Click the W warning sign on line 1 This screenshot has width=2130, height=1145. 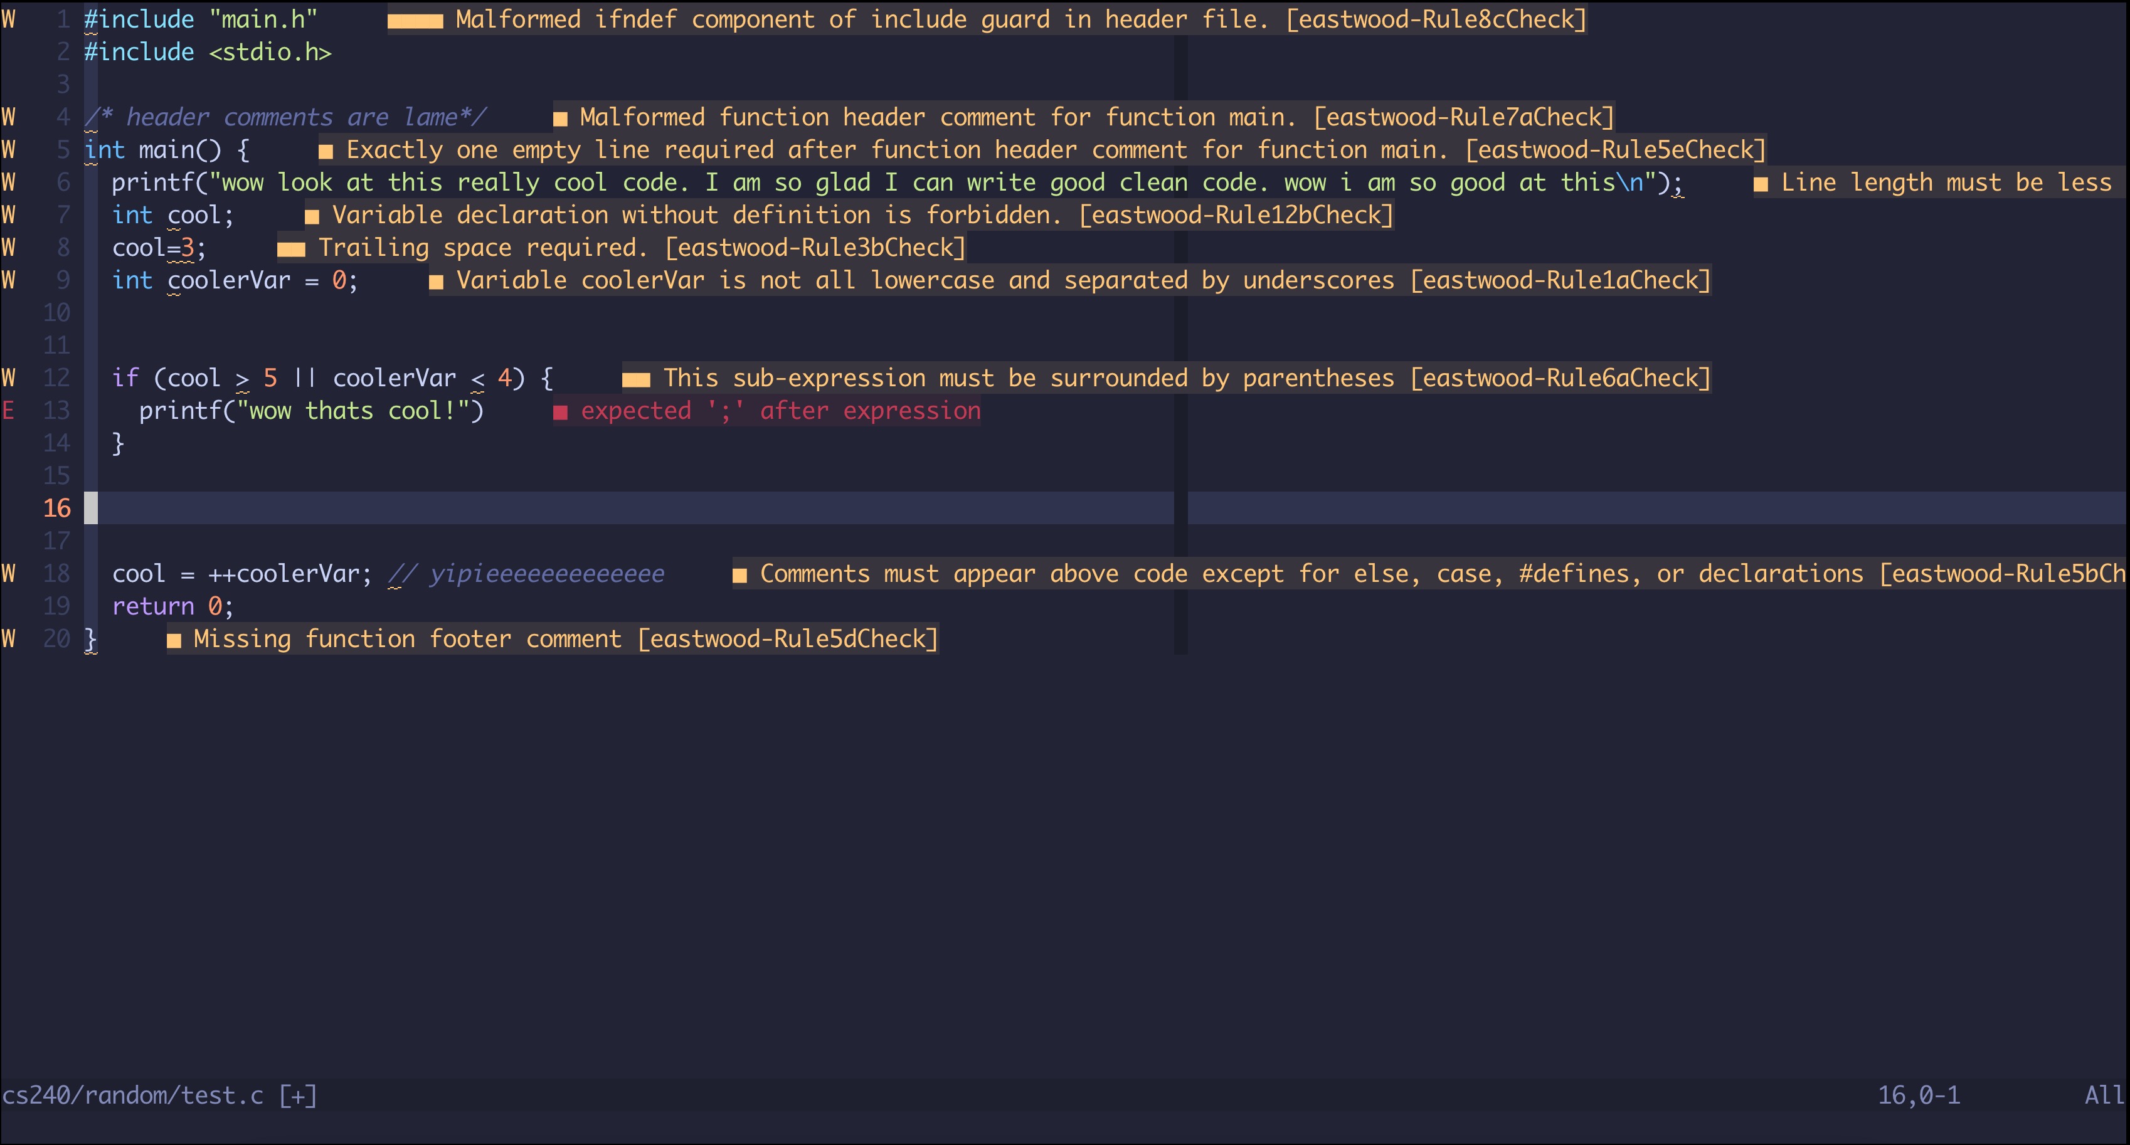click(x=9, y=19)
